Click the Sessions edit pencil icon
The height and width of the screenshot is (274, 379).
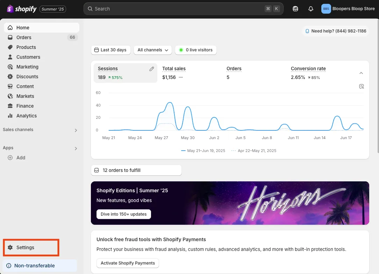(x=151, y=69)
